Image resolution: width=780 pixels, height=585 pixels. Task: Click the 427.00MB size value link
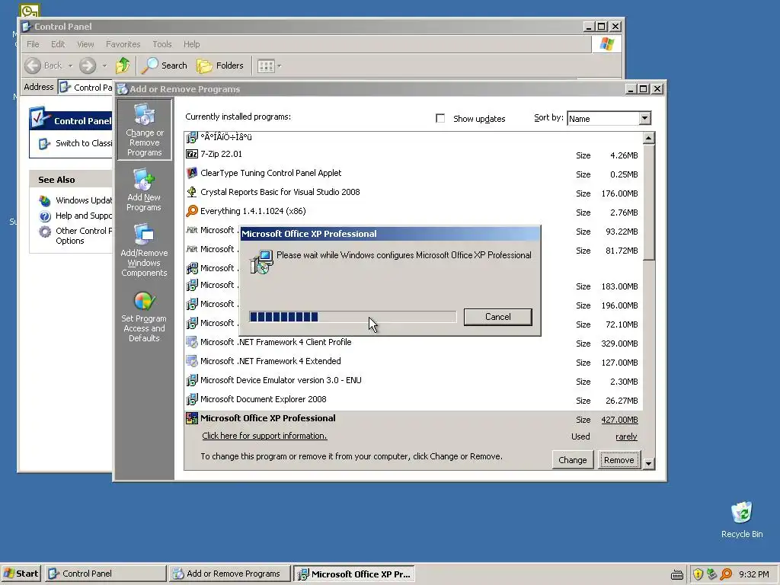click(619, 420)
